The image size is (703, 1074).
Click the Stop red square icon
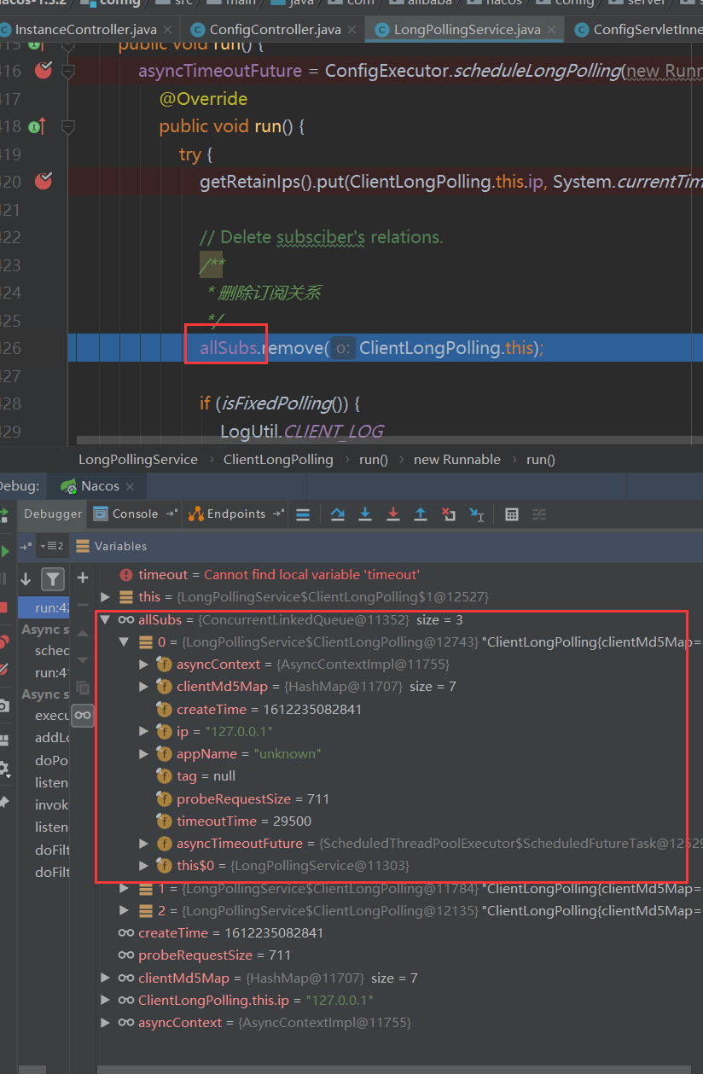coord(3,607)
